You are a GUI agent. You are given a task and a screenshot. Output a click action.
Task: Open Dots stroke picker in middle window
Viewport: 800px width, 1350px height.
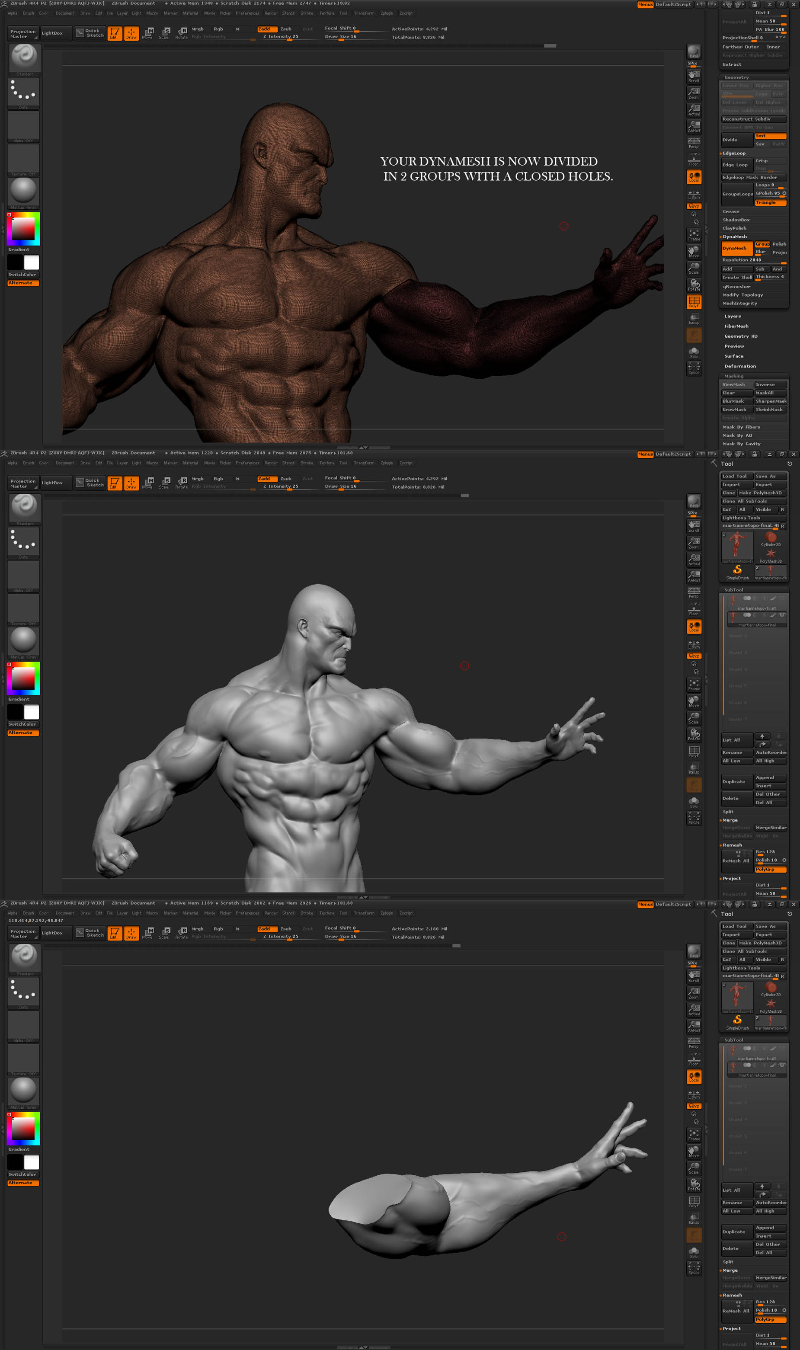tap(24, 543)
